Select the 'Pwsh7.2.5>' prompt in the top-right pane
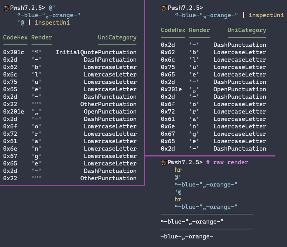The width and height of the screenshot is (287, 247). (x=185, y=8)
